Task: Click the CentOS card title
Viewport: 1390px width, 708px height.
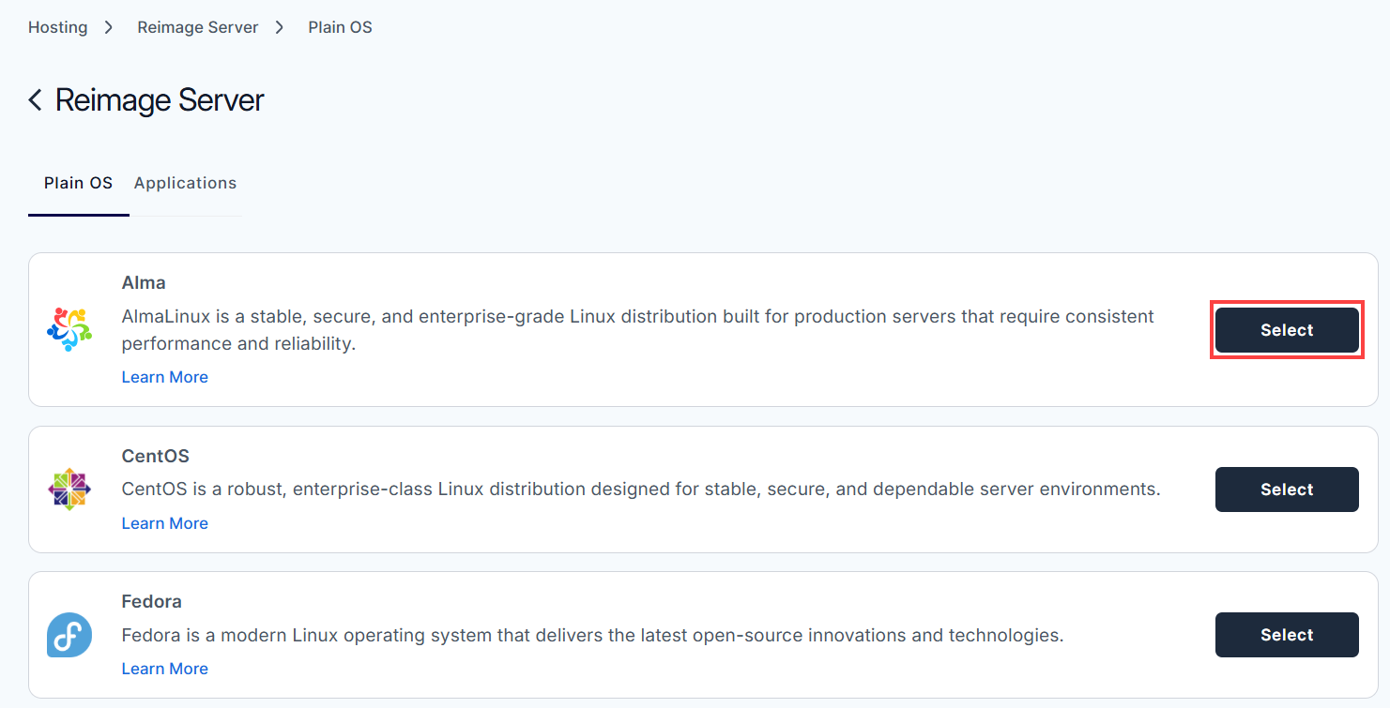Action: [x=156, y=457]
